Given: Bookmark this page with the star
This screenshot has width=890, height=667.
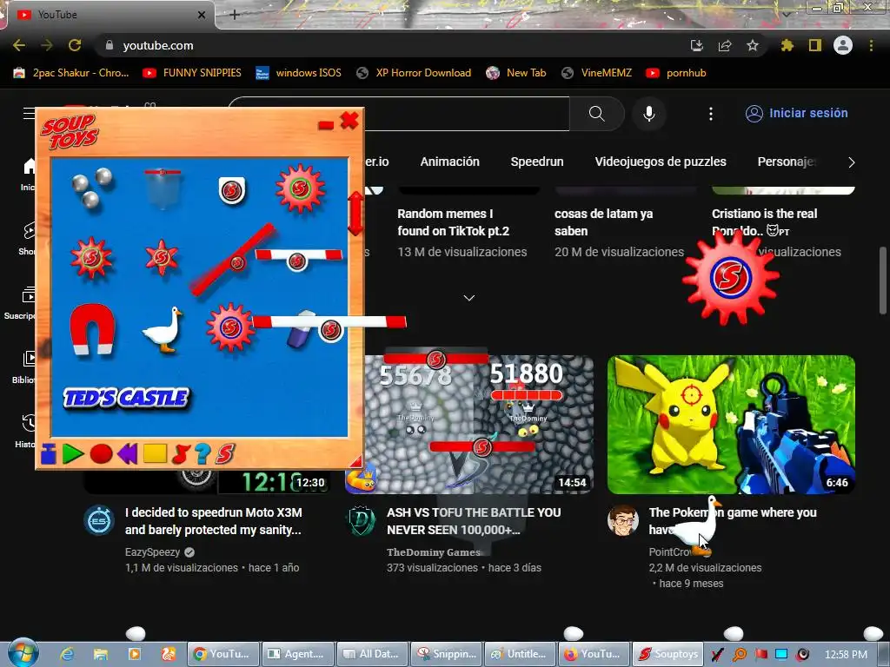Looking at the screenshot, I should click(x=753, y=45).
